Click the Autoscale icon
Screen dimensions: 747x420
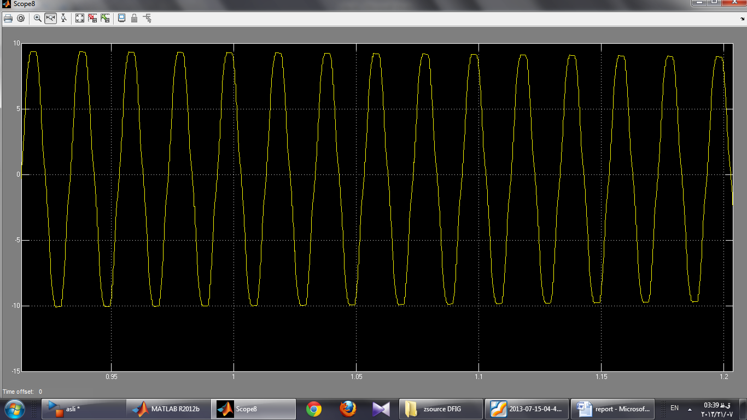[x=80, y=18]
